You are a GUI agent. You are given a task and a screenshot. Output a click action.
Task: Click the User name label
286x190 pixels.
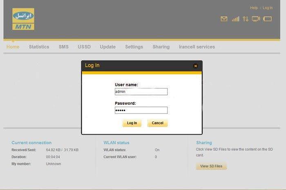[126, 85]
